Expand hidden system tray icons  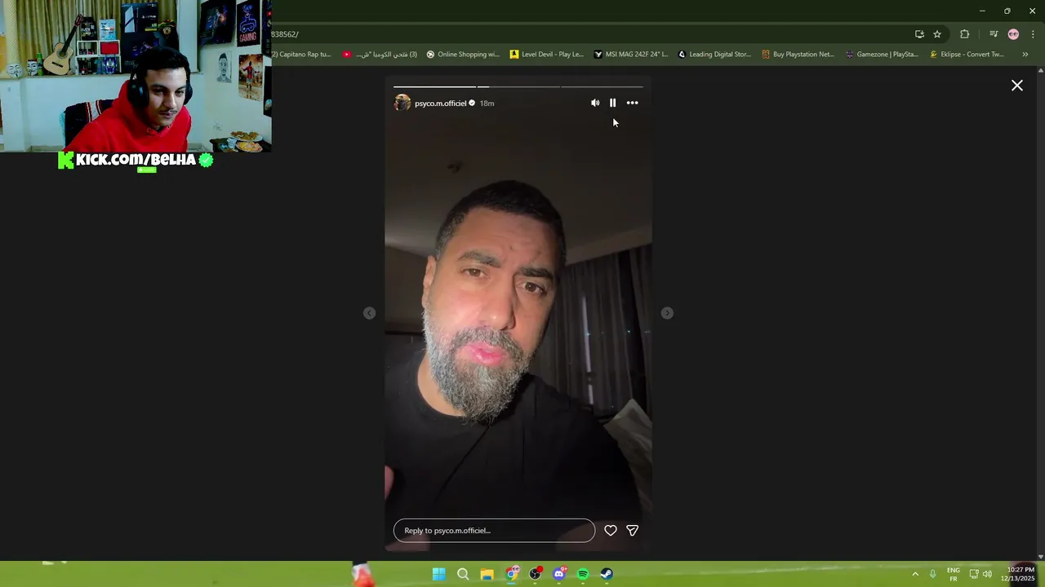(x=915, y=574)
